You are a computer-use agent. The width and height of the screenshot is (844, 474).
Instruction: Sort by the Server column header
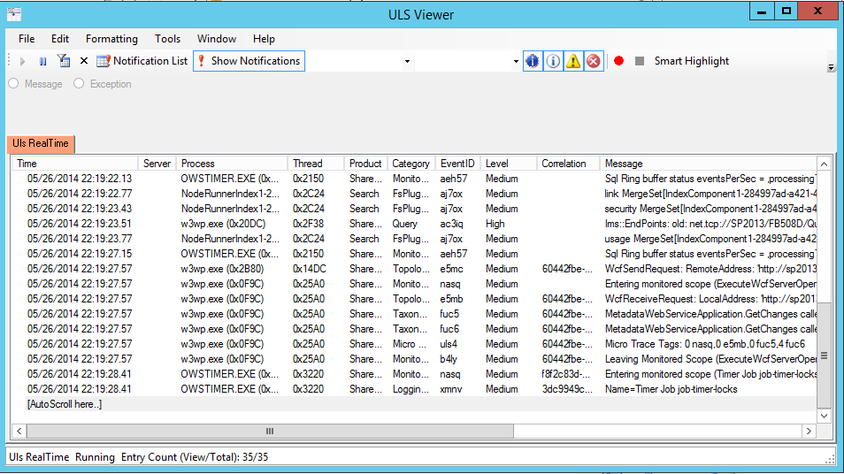point(157,164)
